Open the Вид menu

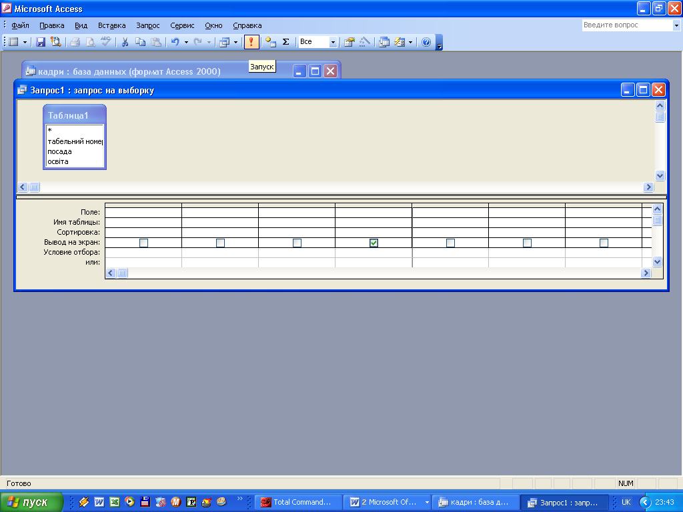point(81,25)
